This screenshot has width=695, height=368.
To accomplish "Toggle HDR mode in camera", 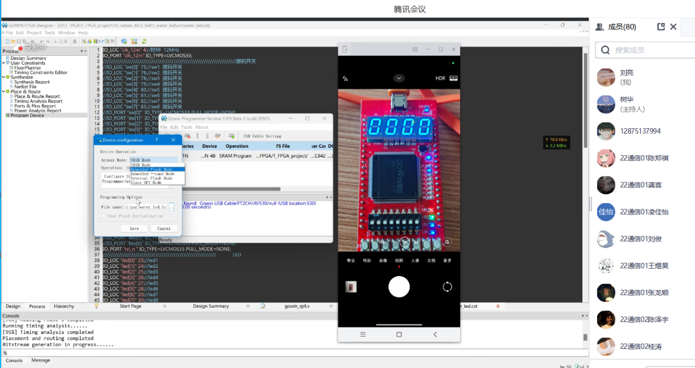I will click(x=440, y=78).
